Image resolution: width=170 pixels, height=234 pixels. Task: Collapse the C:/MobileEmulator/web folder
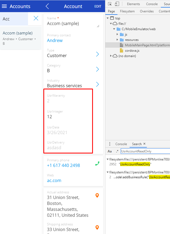coord(114,29)
